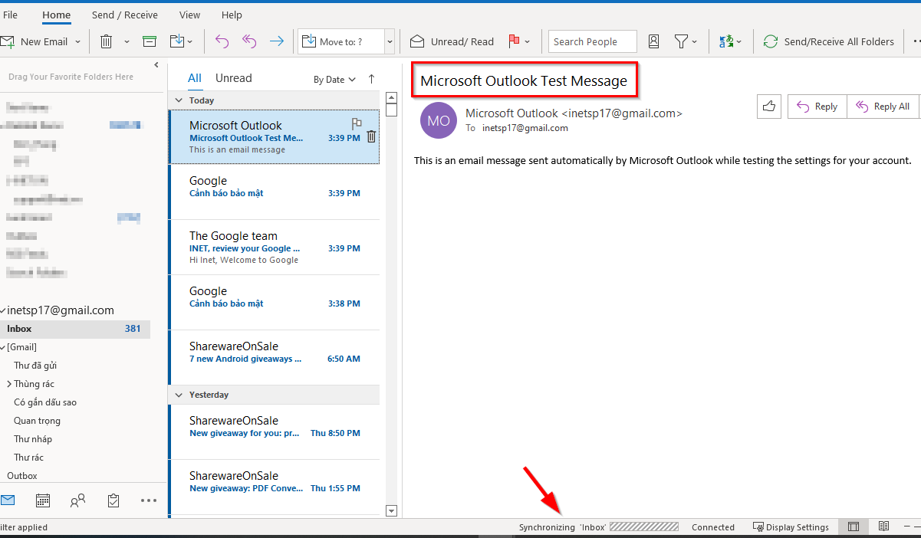Click message list scrollbar down arrow
Image resolution: width=921 pixels, height=538 pixels.
[x=391, y=510]
